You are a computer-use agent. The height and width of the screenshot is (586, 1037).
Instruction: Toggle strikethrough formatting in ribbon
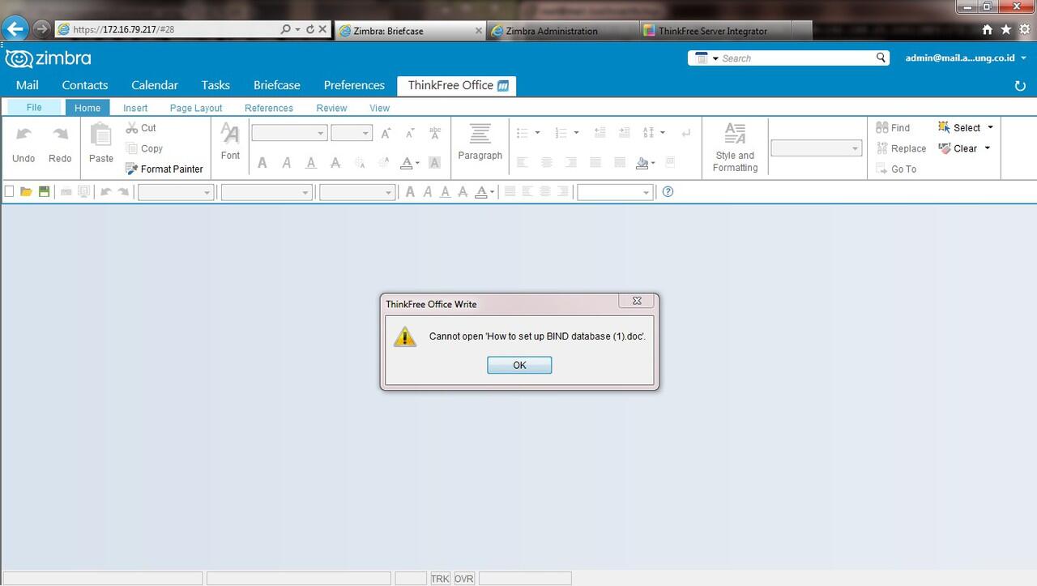pos(335,163)
